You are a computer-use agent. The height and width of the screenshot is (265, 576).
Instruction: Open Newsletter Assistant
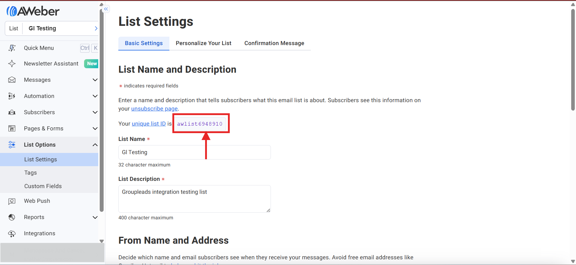tap(51, 64)
